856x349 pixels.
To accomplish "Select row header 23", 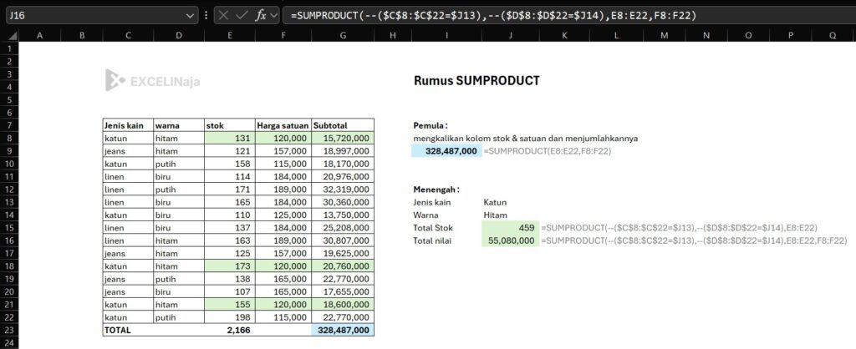I will (9, 330).
